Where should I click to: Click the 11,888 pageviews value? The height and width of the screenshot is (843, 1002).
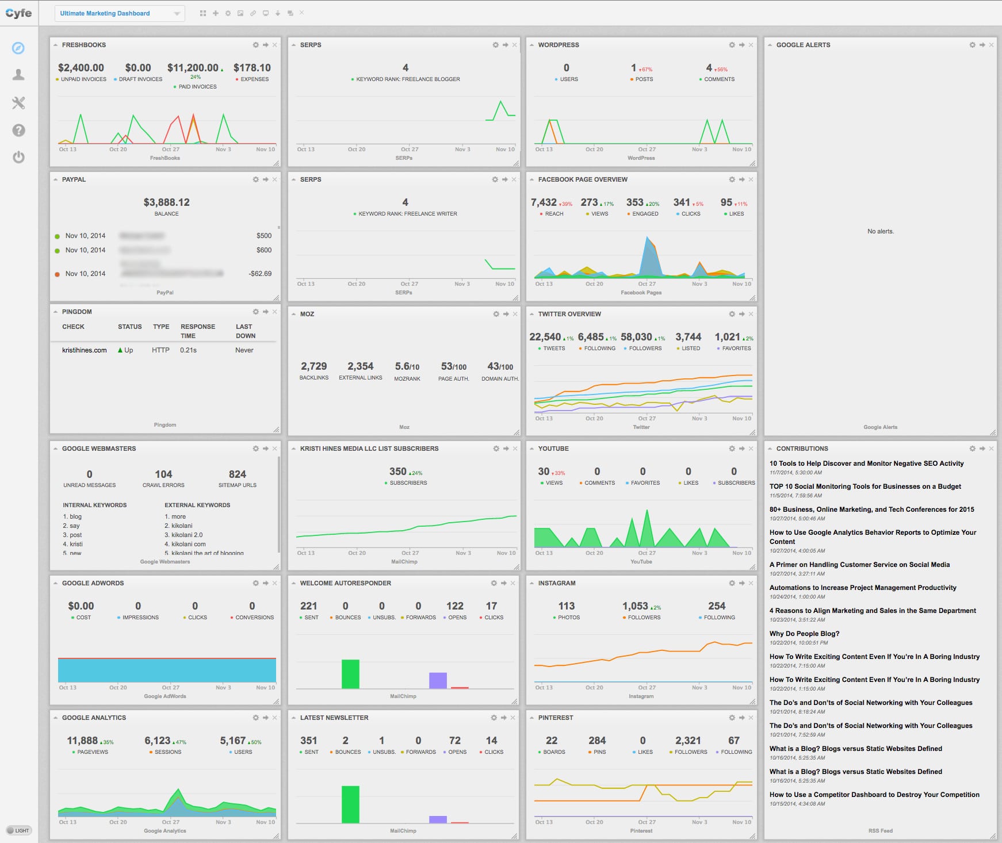pos(82,741)
